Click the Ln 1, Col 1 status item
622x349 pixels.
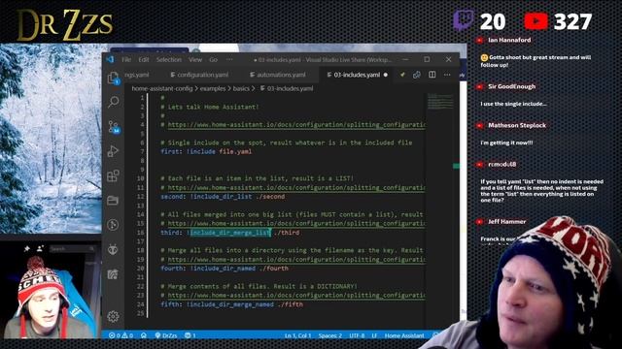298,335
